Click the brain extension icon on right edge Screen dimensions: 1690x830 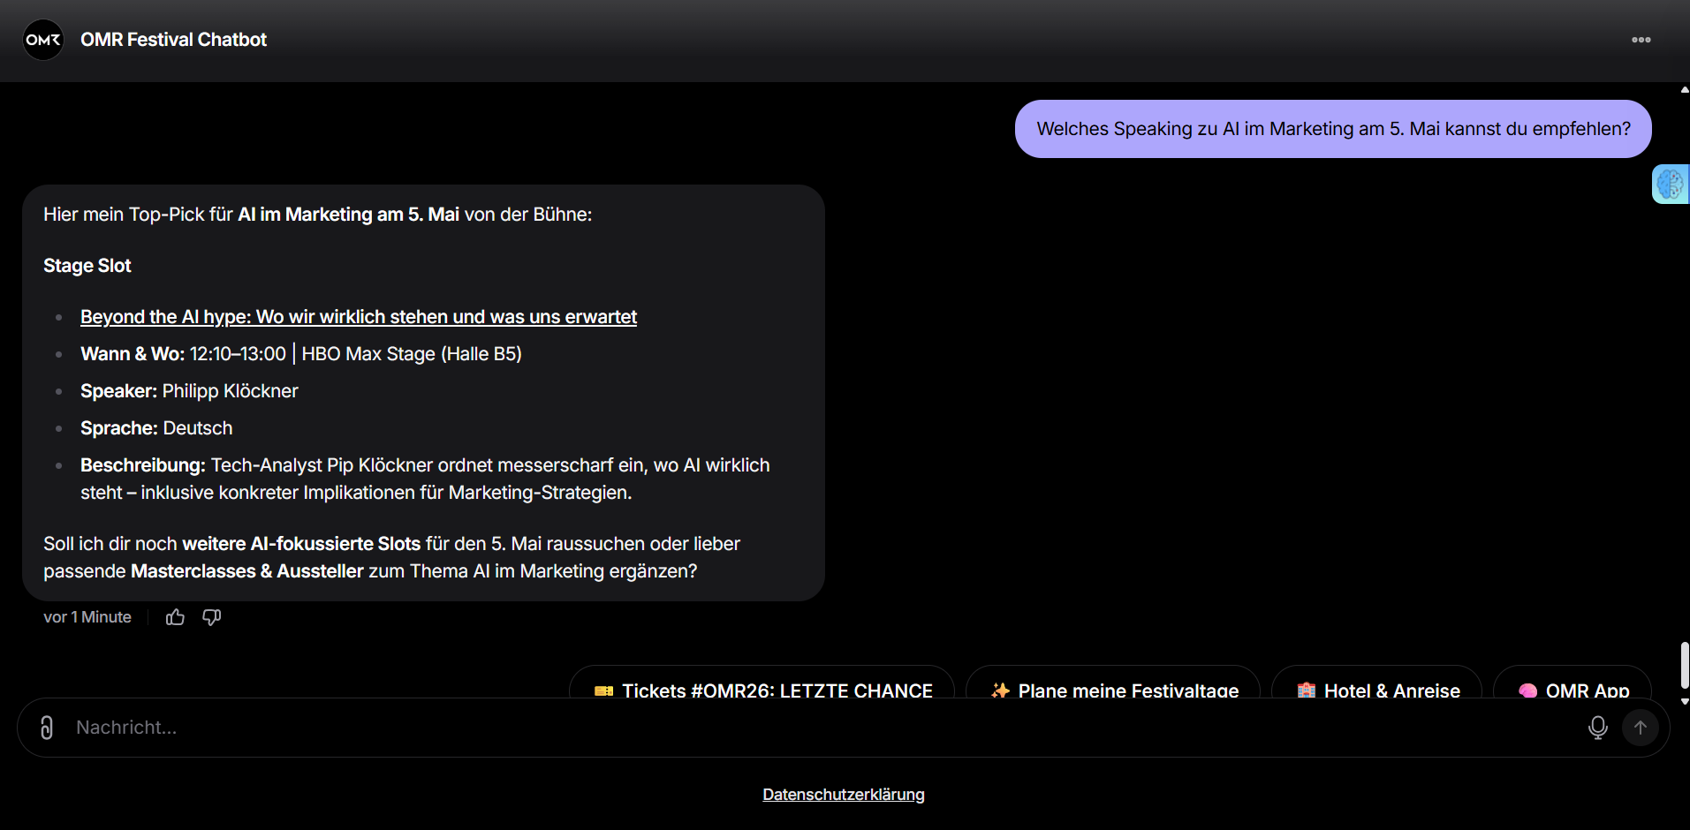(1671, 184)
